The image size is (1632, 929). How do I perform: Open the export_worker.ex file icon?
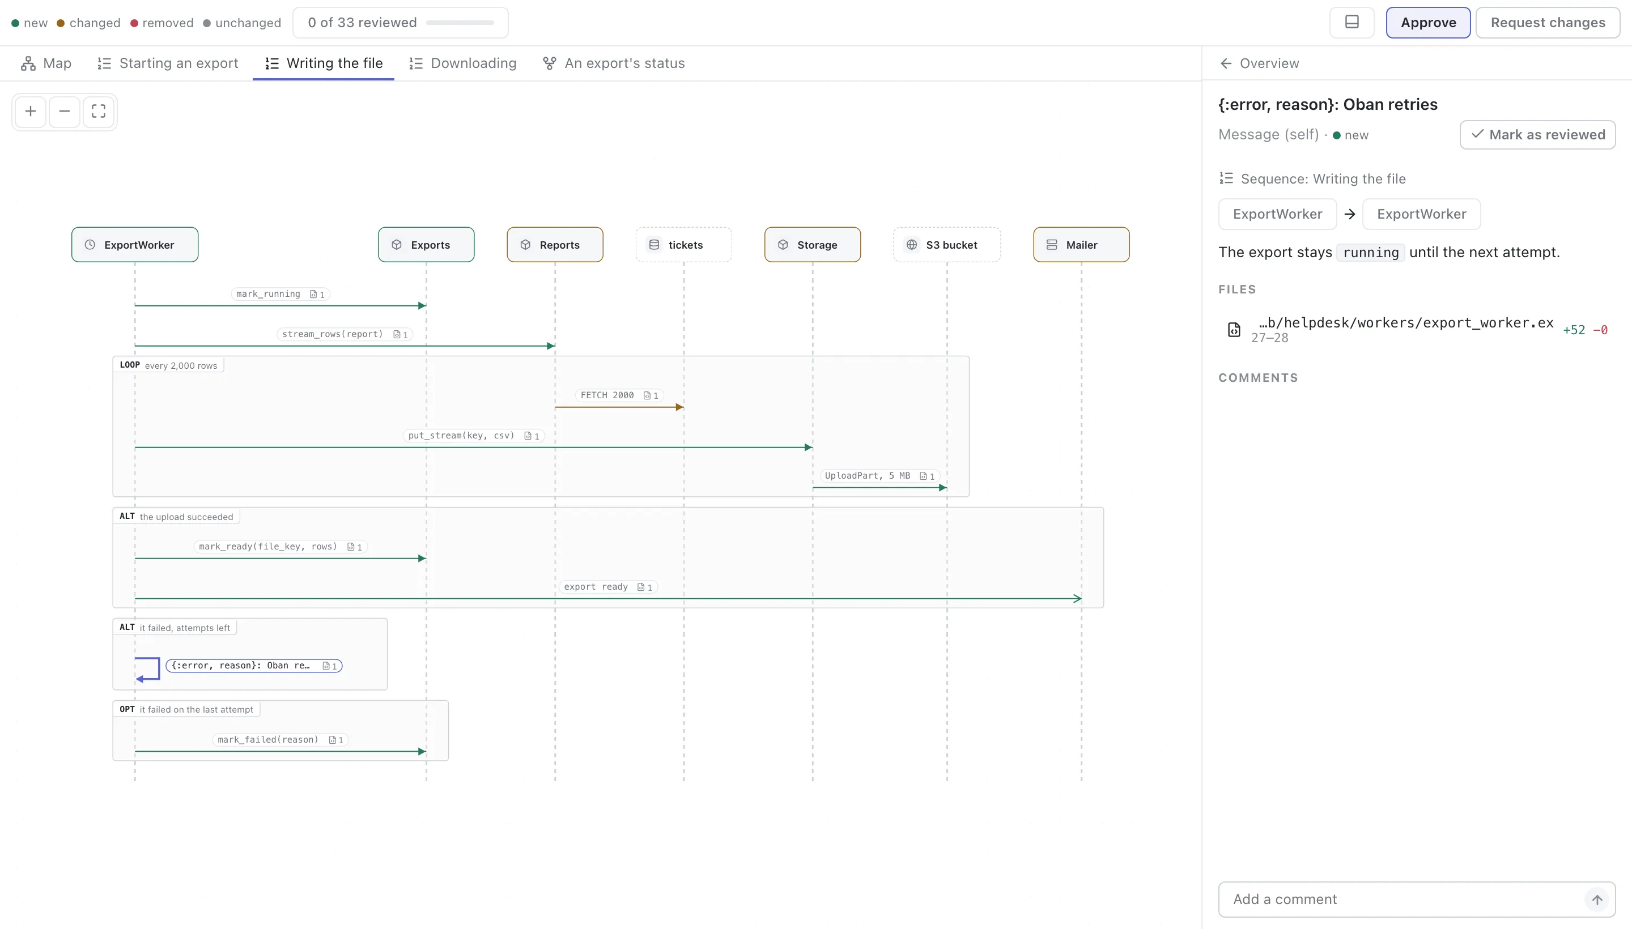[x=1234, y=329]
